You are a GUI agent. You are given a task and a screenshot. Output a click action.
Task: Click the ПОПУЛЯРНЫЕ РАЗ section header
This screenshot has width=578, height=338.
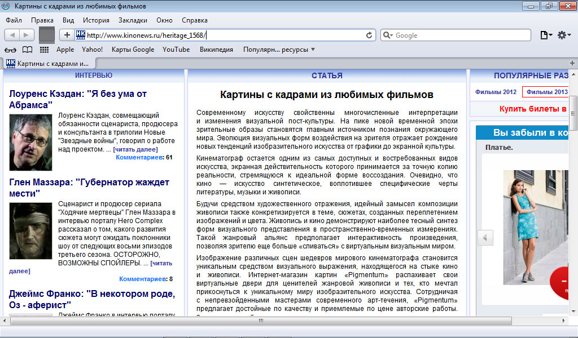point(531,75)
